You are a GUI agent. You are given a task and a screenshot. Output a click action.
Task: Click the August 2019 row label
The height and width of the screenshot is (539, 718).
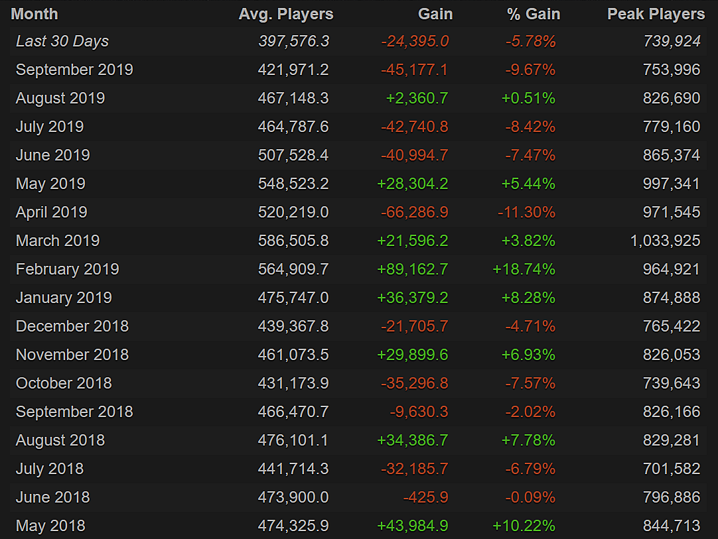pyautogui.click(x=60, y=98)
